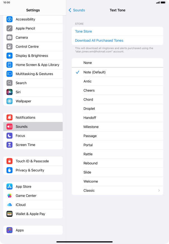Tap the Apple Pencil icon
The height and width of the screenshot is (244, 169).
click(9, 28)
